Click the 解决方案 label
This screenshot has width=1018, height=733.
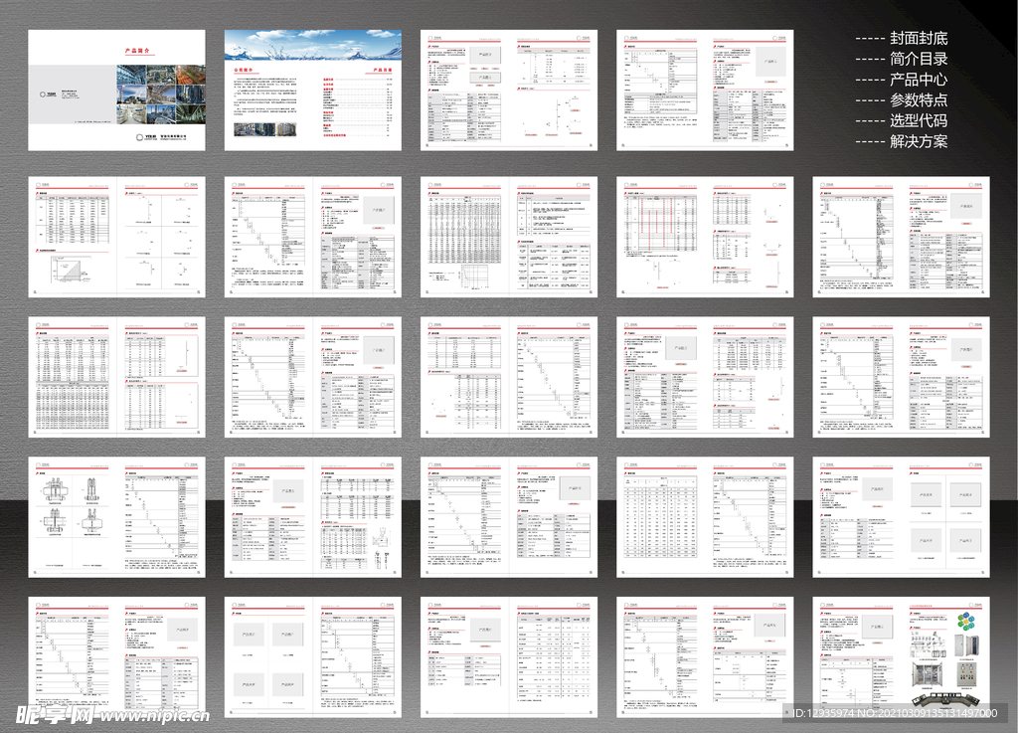918,141
